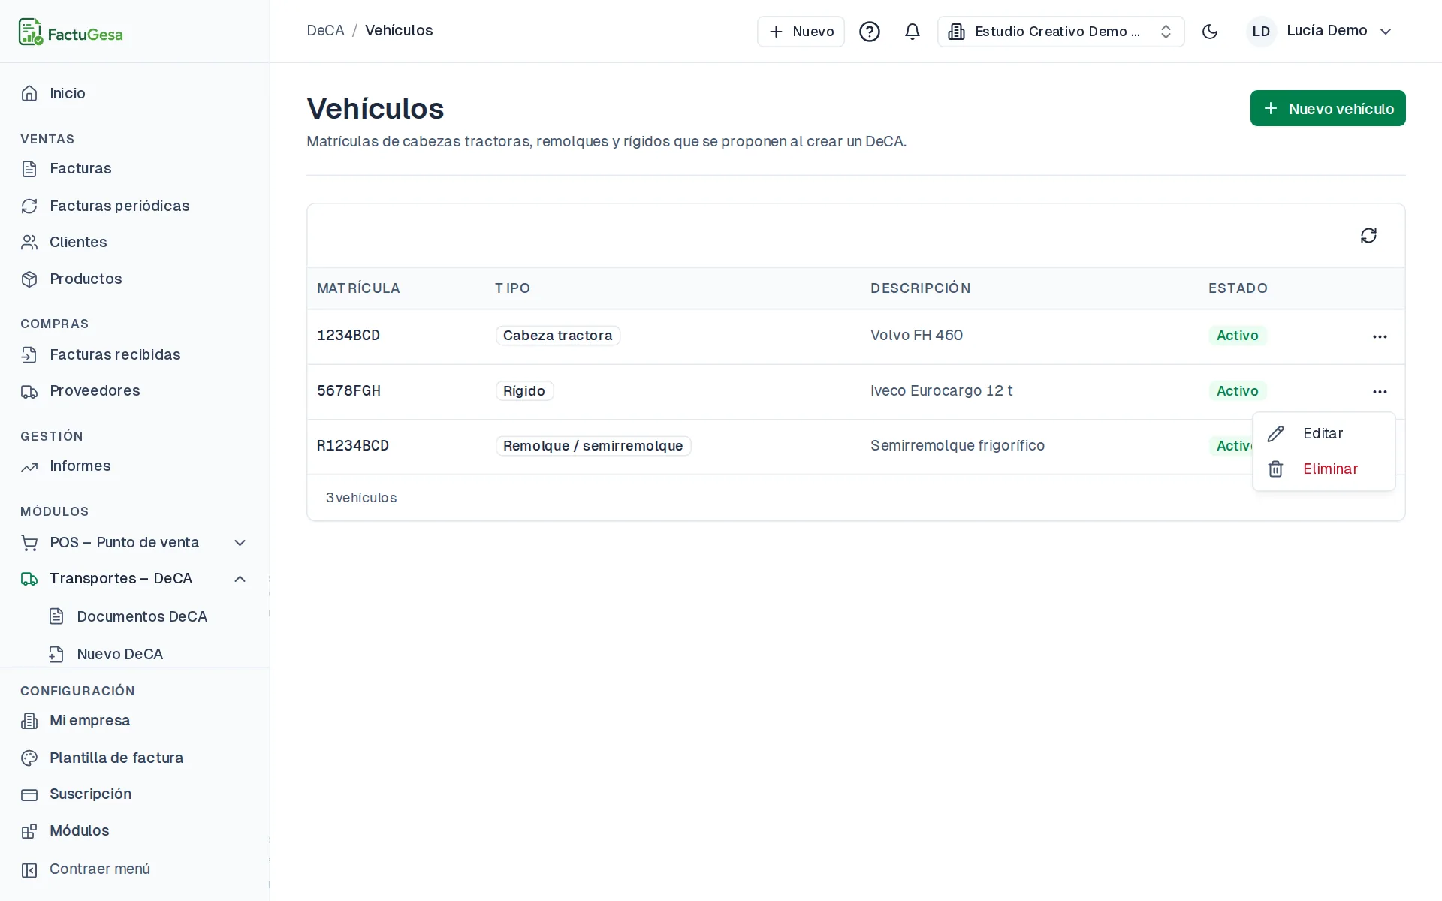Click the Remolque / semirremolque badge

coord(593,446)
